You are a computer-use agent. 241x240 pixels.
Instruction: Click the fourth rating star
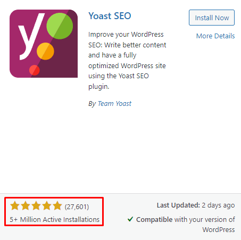tap(47, 205)
